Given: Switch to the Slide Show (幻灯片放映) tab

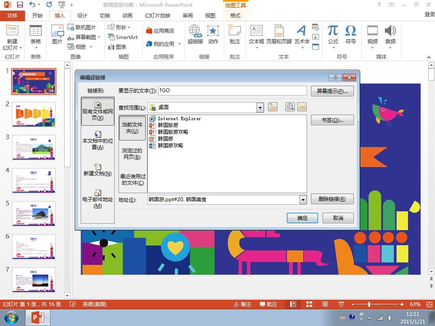Looking at the screenshot, I should pos(158,16).
